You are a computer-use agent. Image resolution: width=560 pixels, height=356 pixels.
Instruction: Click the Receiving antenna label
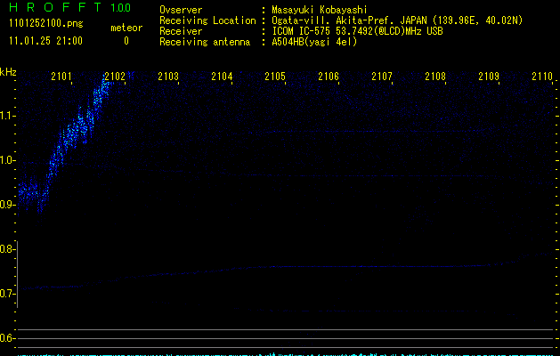(205, 42)
